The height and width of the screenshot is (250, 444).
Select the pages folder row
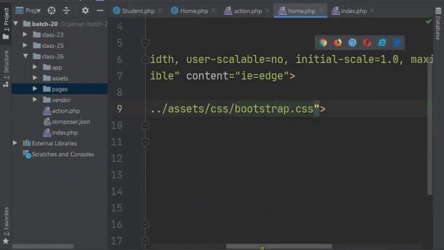[60, 89]
